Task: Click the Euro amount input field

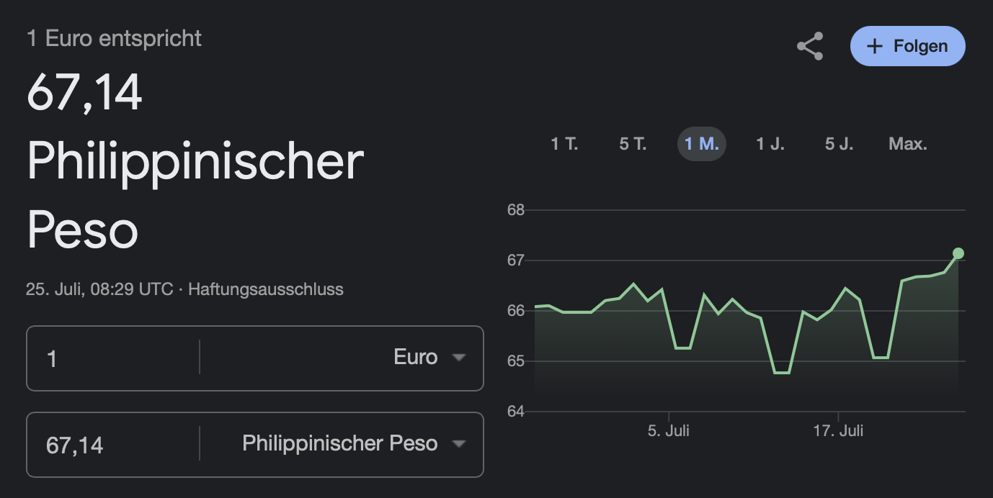Action: click(x=113, y=358)
